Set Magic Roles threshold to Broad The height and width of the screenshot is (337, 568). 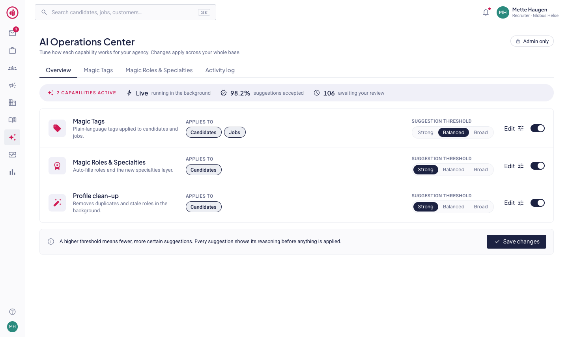(x=481, y=170)
